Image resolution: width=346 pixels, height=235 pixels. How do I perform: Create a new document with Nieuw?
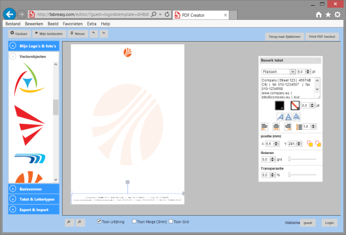[x=78, y=33]
